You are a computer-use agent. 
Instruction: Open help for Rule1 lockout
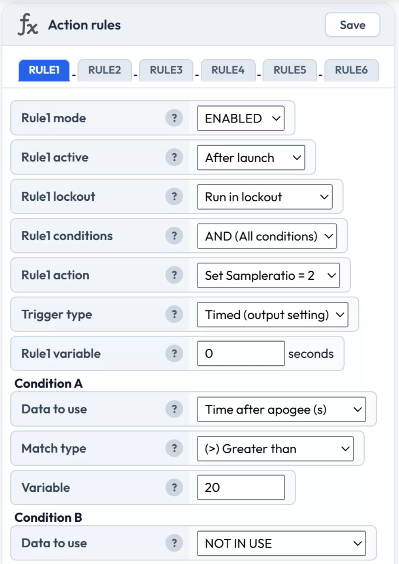coord(174,196)
